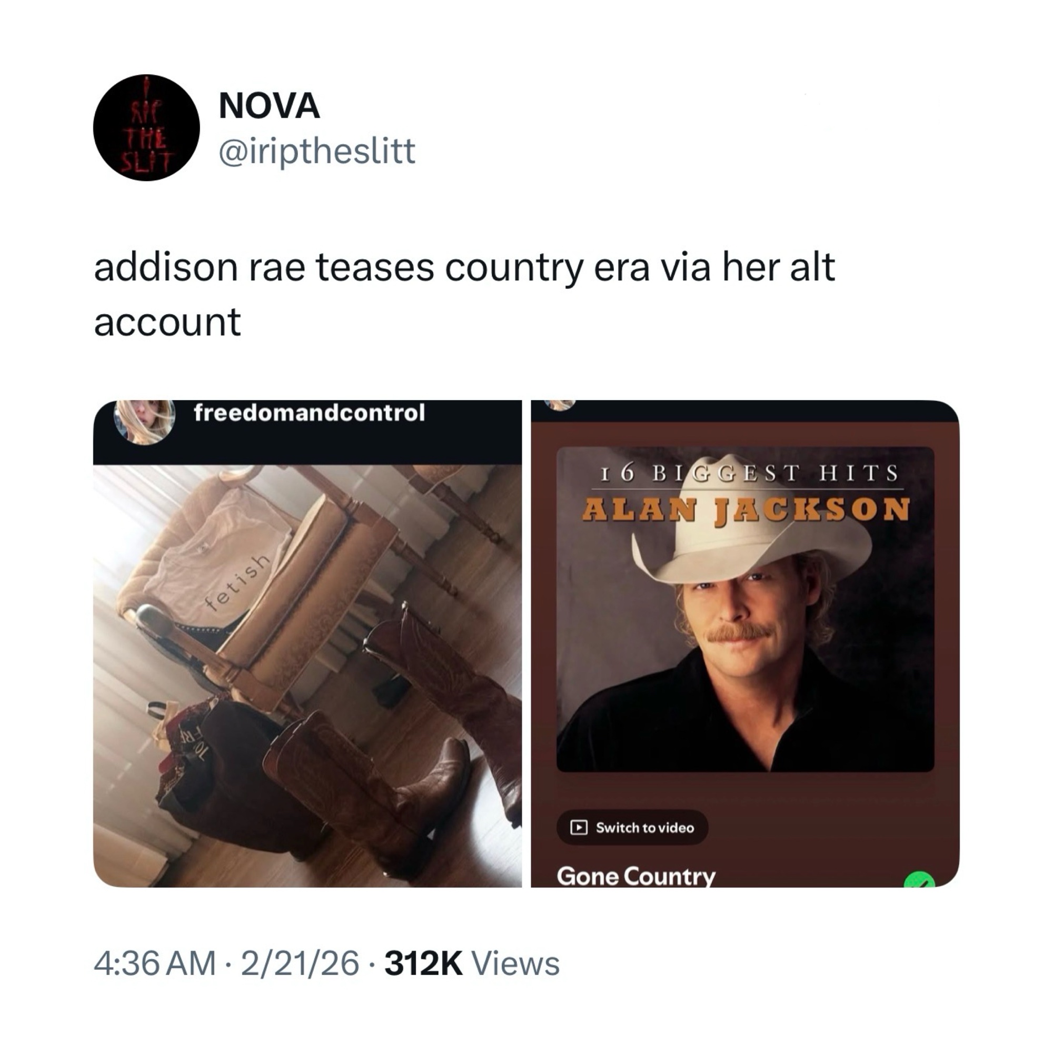This screenshot has height=1053, width=1053.
Task: Toggle the green saved checkmark icon
Action: click(x=919, y=879)
